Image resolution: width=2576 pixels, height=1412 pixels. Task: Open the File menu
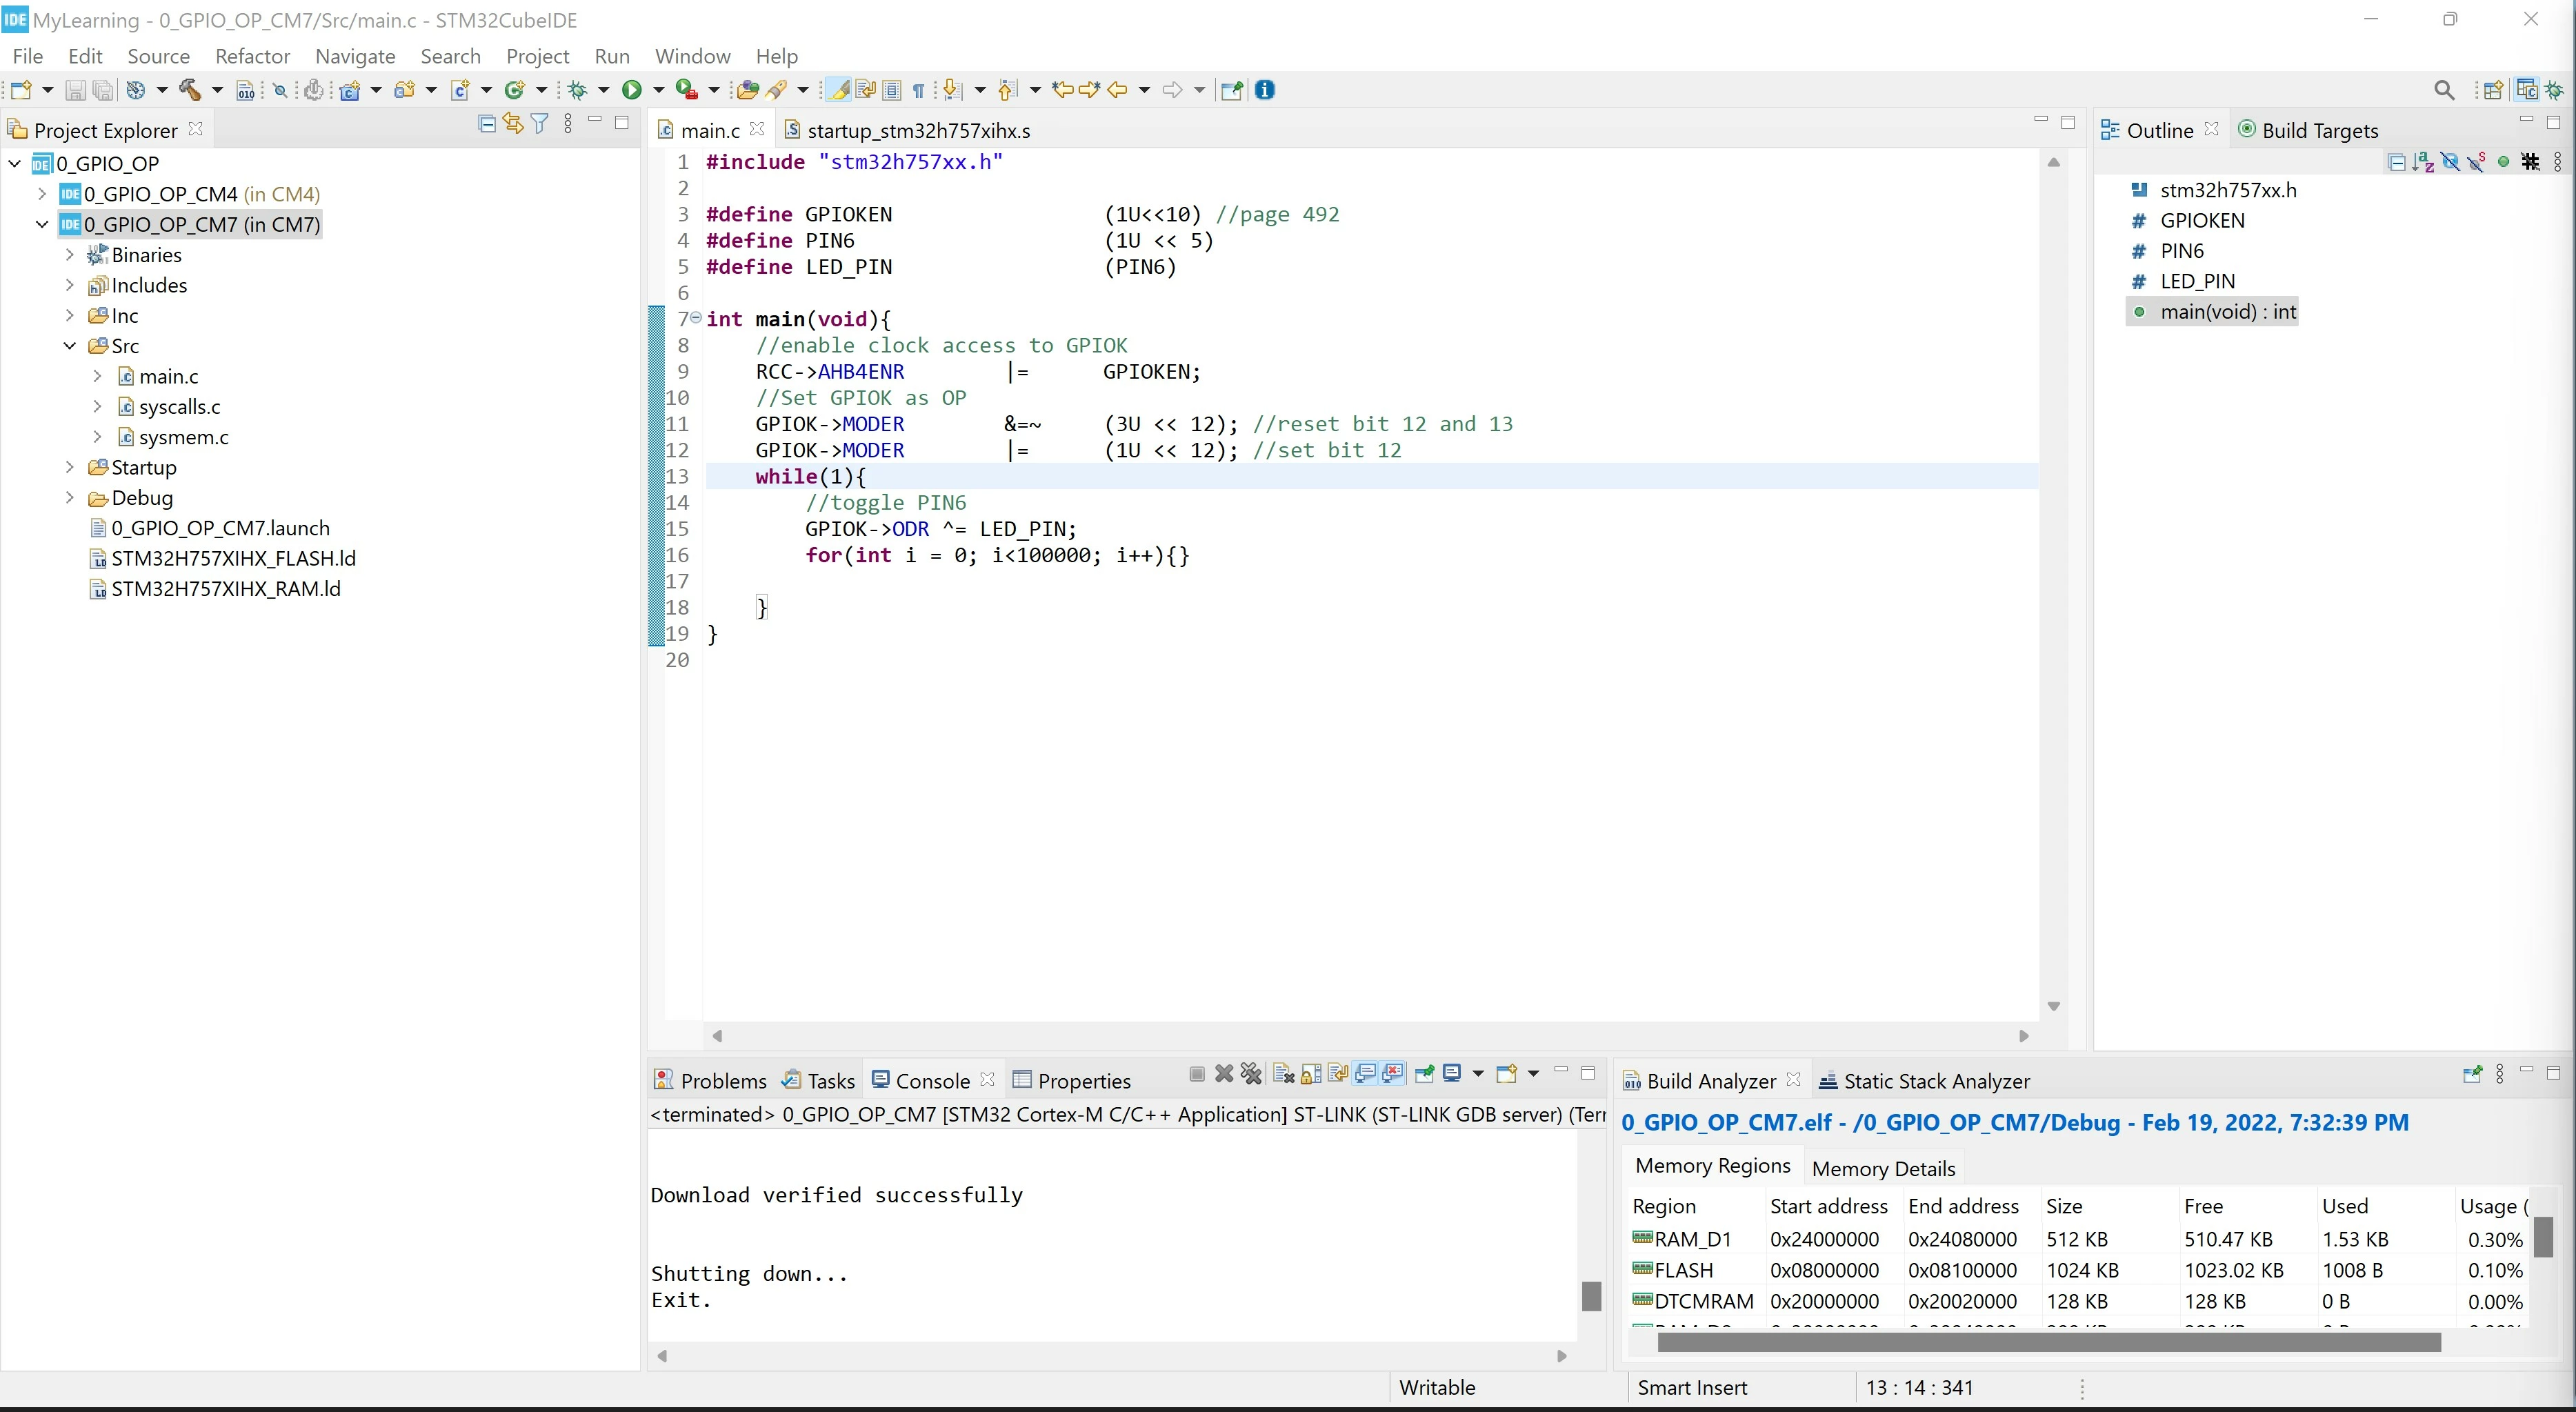tap(27, 56)
